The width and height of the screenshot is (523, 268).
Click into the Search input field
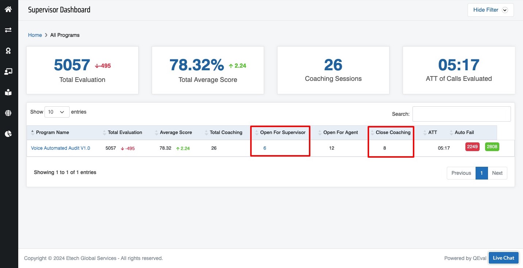(x=461, y=114)
